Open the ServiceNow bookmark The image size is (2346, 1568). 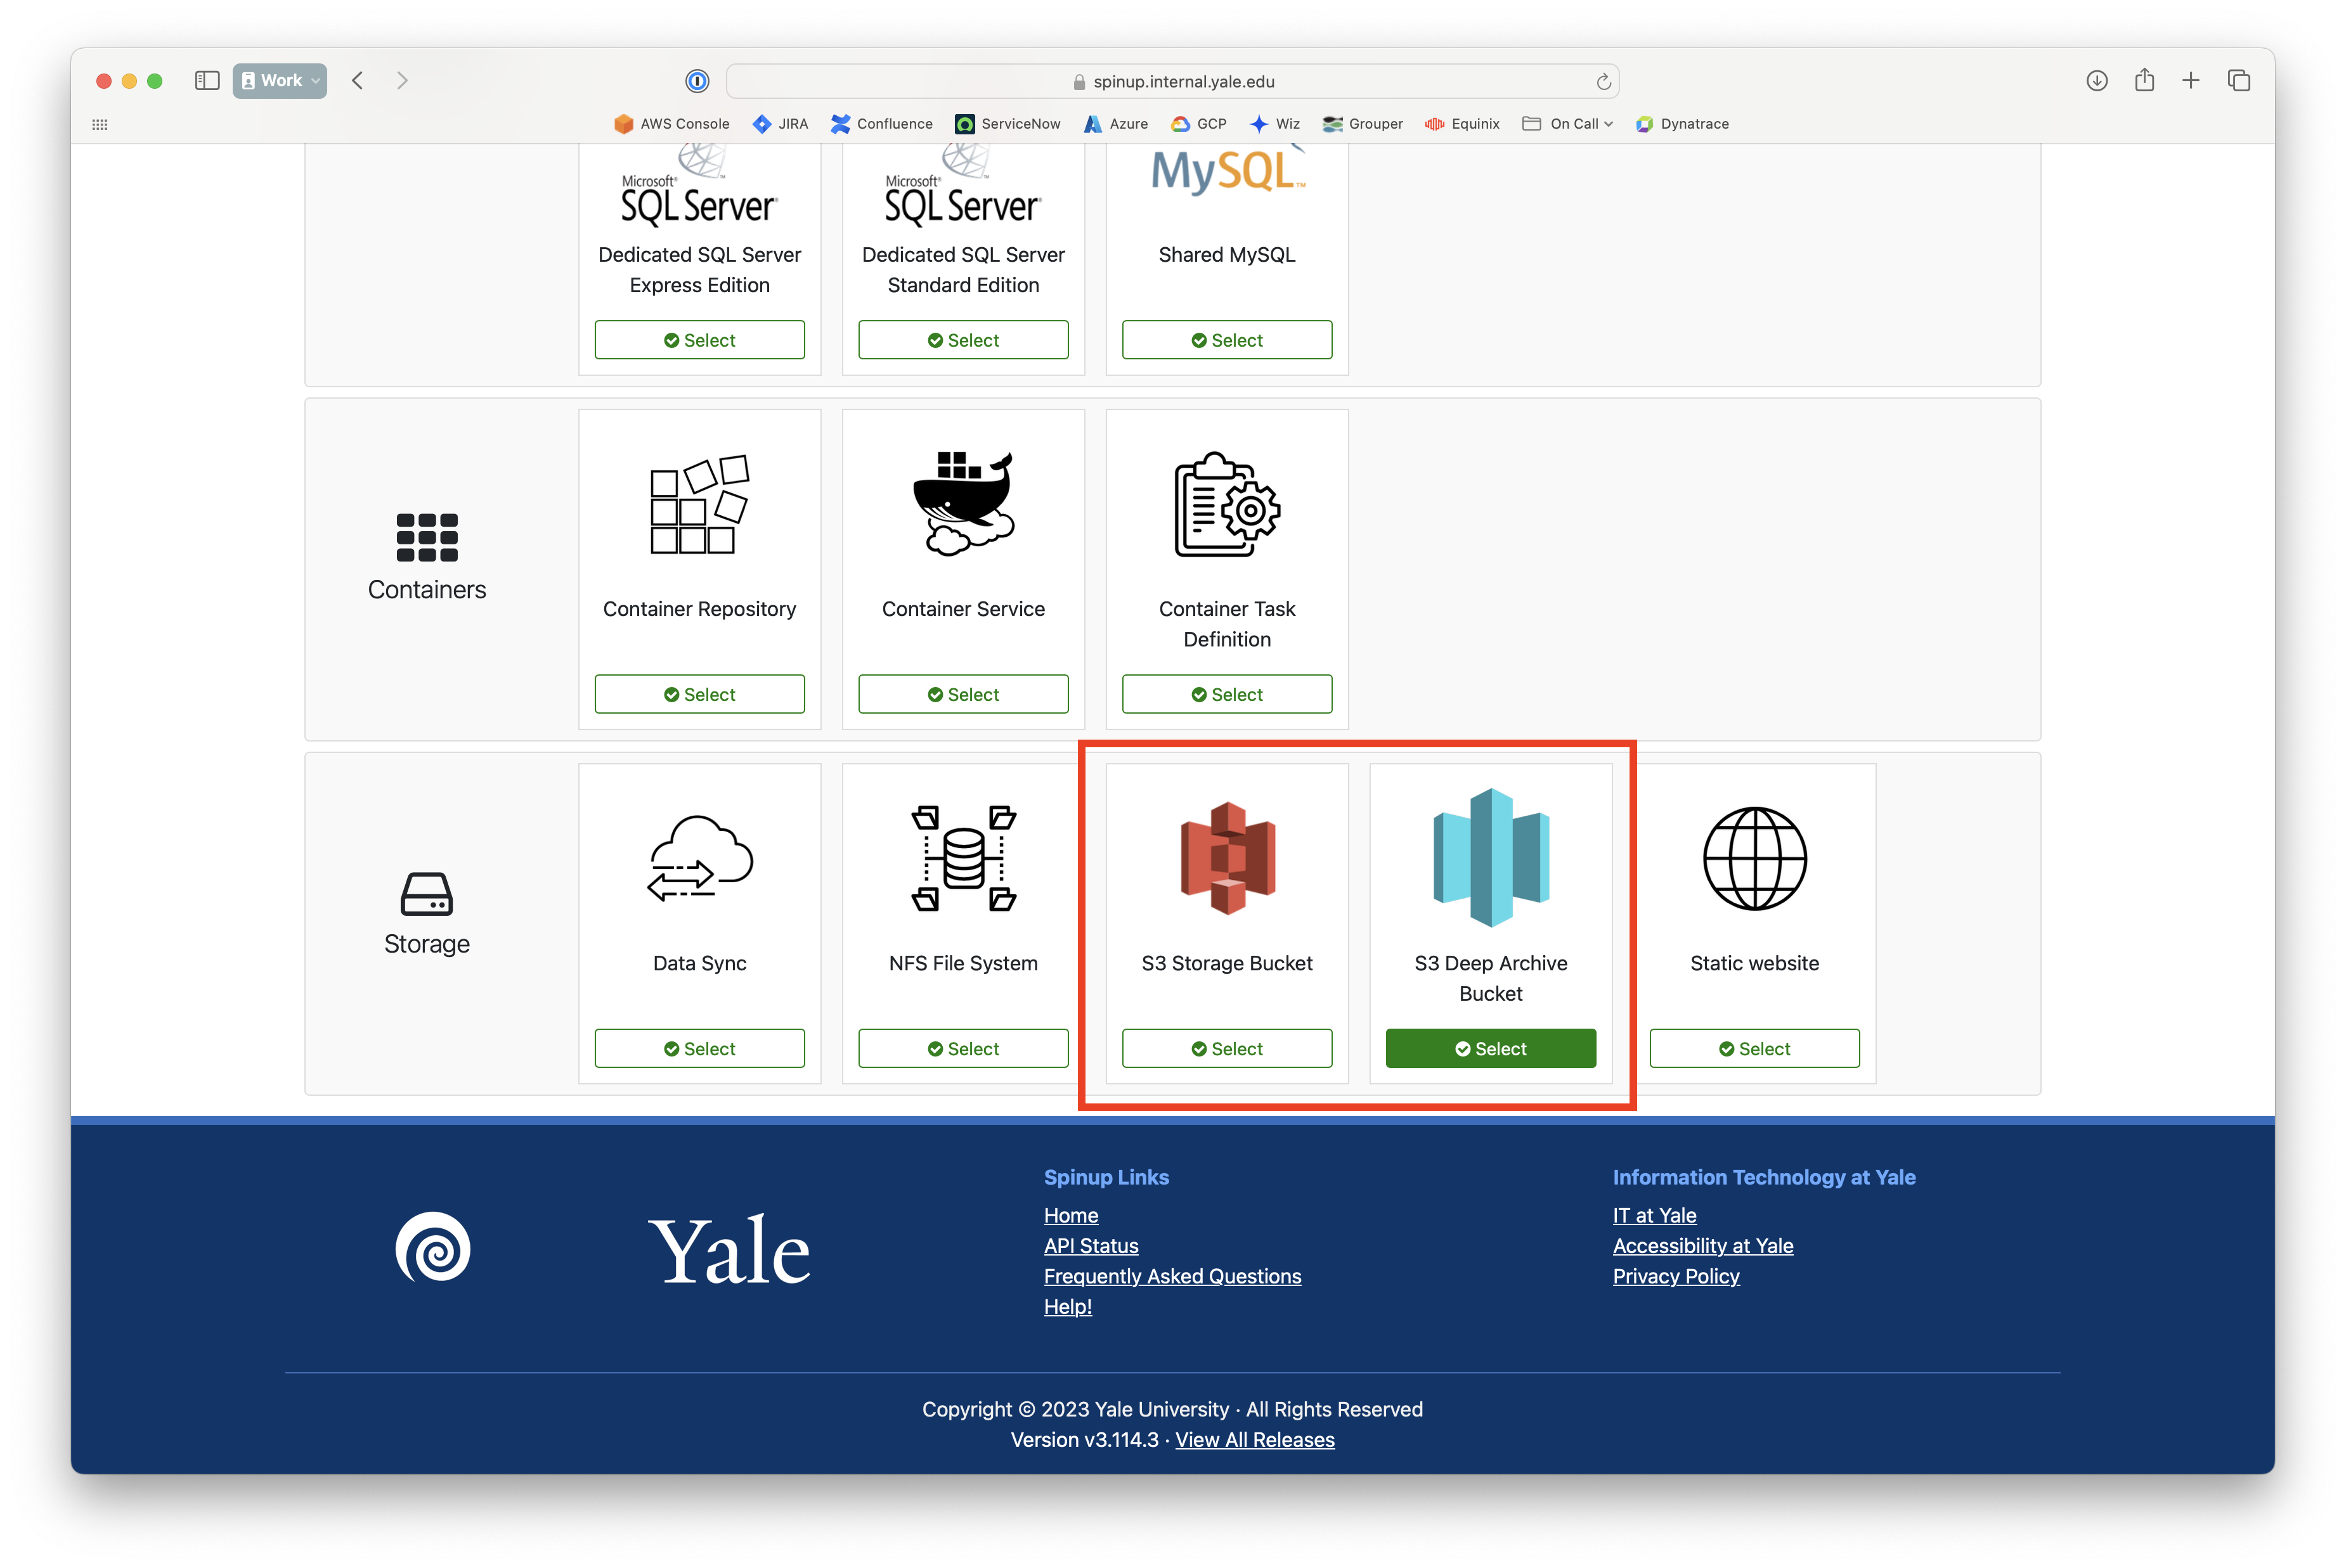point(1008,124)
